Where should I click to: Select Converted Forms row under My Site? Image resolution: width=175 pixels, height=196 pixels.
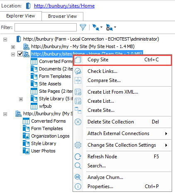(x=49, y=121)
